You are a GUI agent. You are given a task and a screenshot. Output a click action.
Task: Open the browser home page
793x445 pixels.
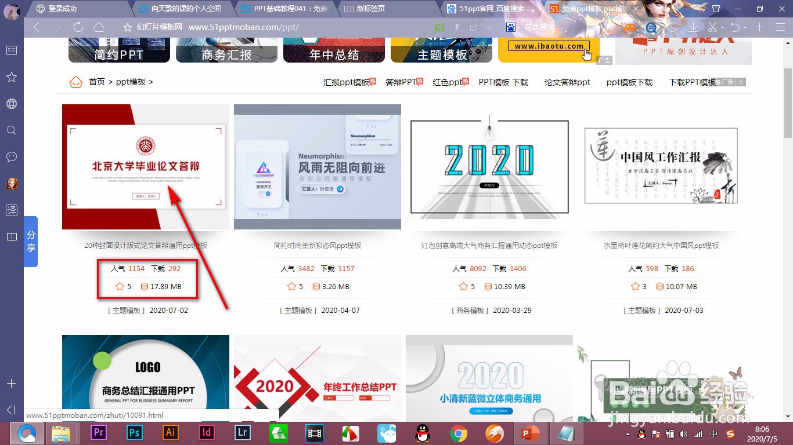coord(99,27)
